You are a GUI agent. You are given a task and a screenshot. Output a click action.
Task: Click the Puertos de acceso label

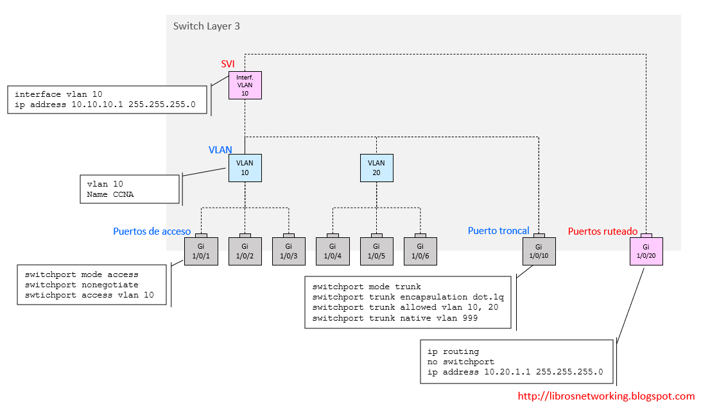(151, 231)
